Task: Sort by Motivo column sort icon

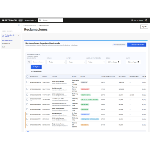Action: tap(78, 76)
